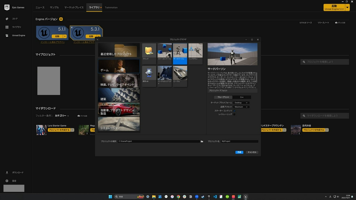
Task: Open Steam from taskbar
Action: [x=203, y=196]
